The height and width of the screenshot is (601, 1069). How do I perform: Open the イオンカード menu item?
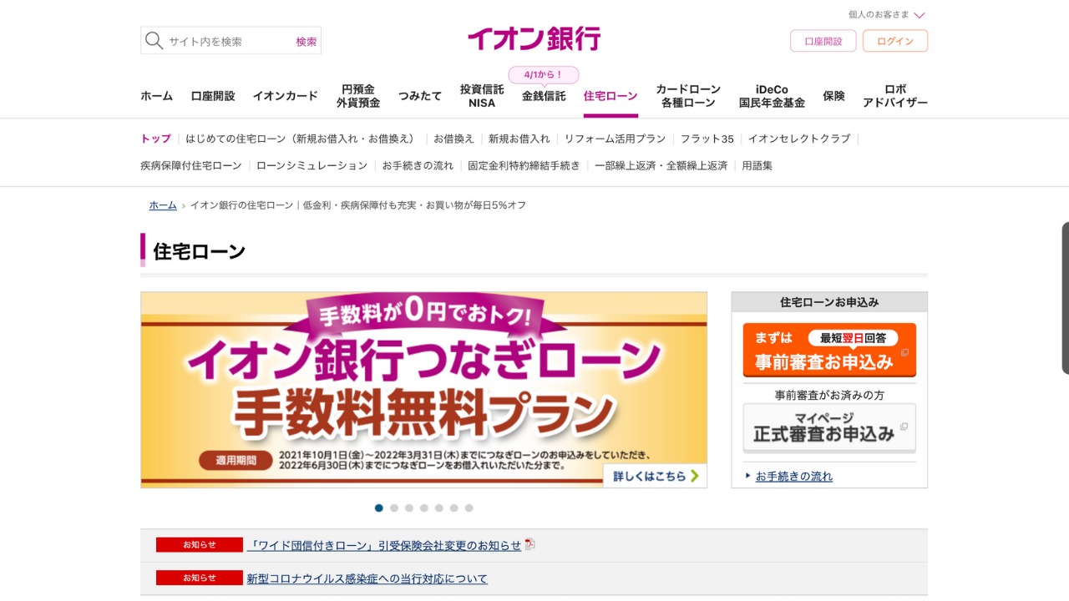coord(286,96)
